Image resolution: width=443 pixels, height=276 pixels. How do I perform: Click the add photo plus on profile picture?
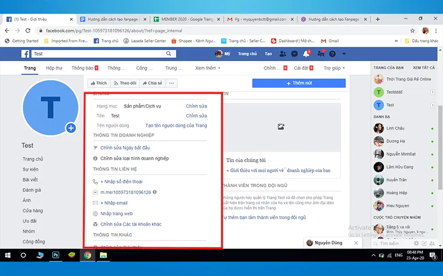(71, 128)
